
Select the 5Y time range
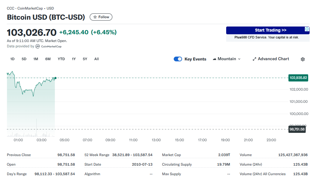85,59
